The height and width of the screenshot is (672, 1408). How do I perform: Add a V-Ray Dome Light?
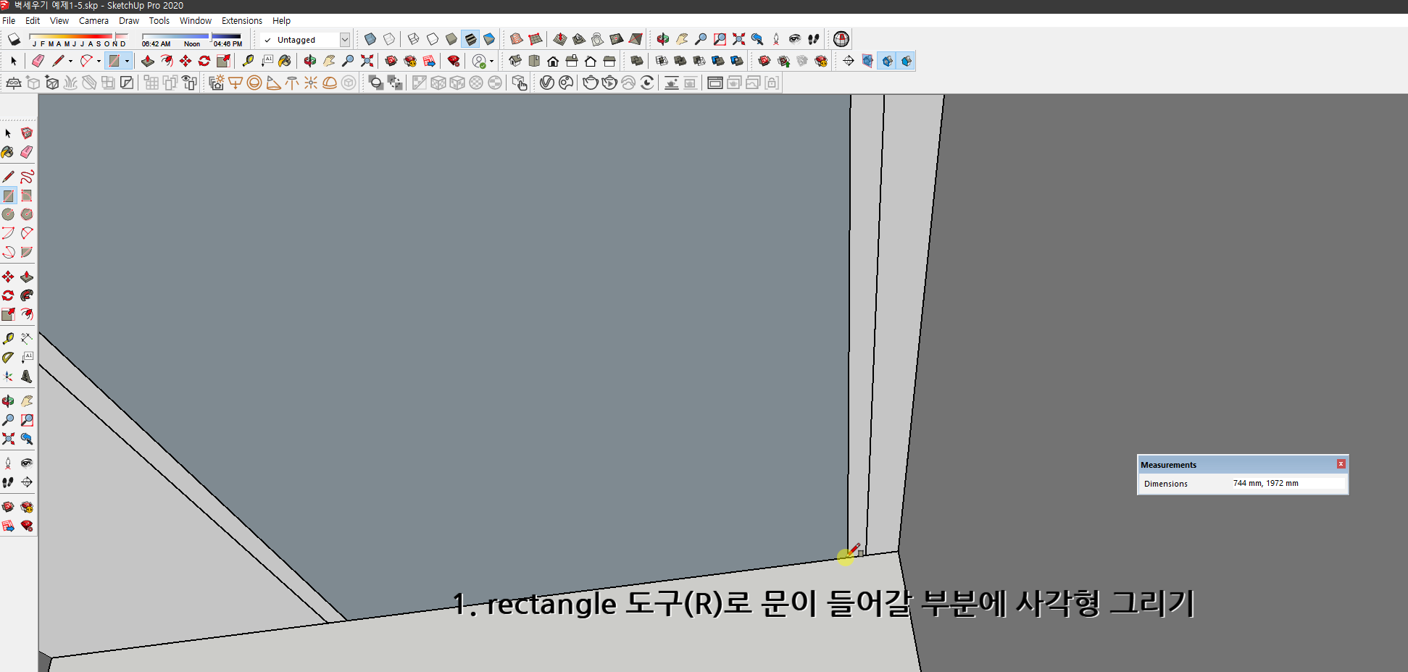(330, 83)
